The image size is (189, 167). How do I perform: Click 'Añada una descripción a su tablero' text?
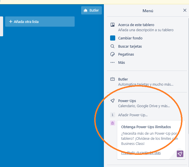point(146,30)
